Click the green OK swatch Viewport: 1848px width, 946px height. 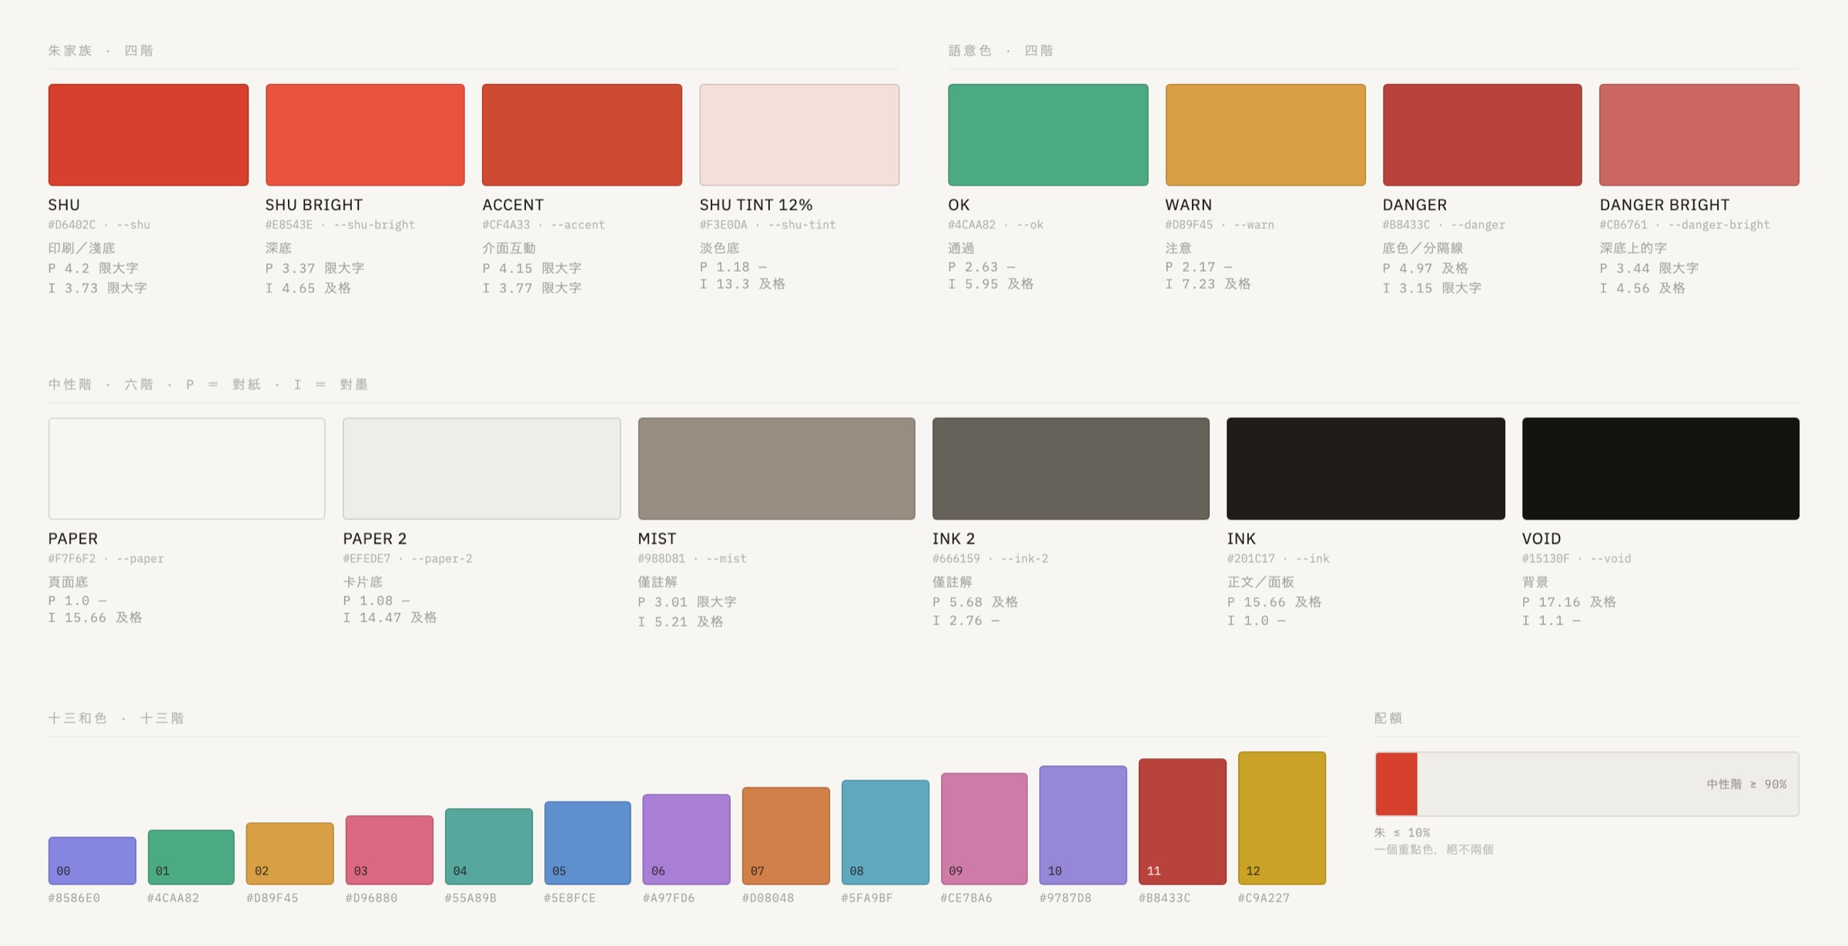coord(1048,135)
